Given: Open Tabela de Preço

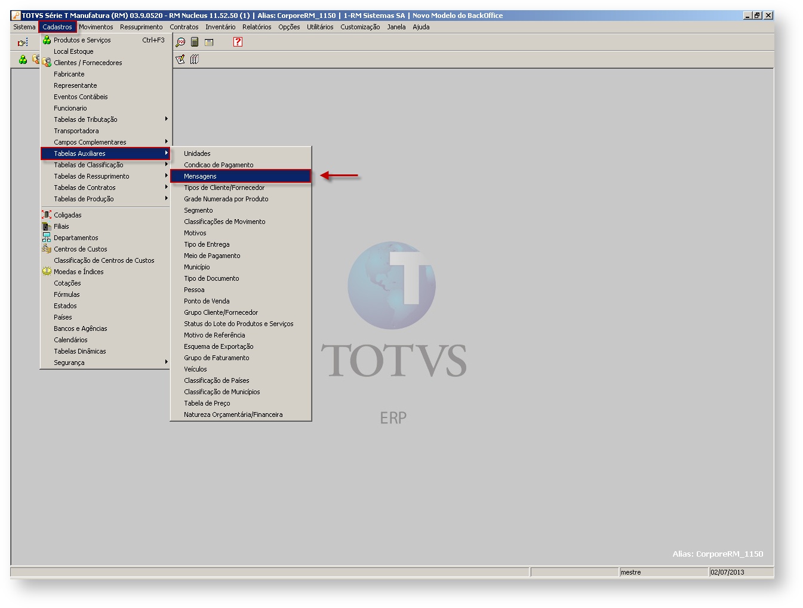Looking at the screenshot, I should tap(241, 403).
